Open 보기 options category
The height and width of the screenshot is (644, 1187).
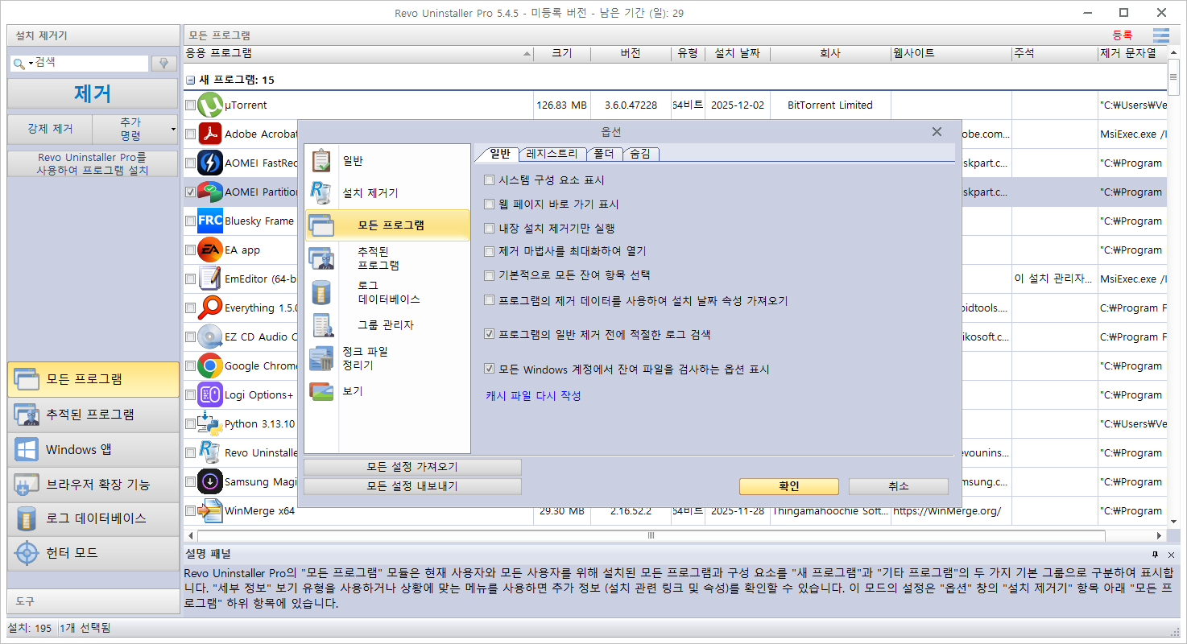(387, 391)
